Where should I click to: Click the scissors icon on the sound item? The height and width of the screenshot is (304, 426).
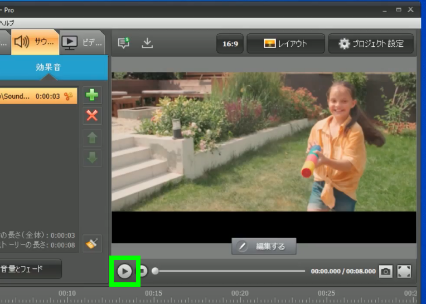point(69,96)
